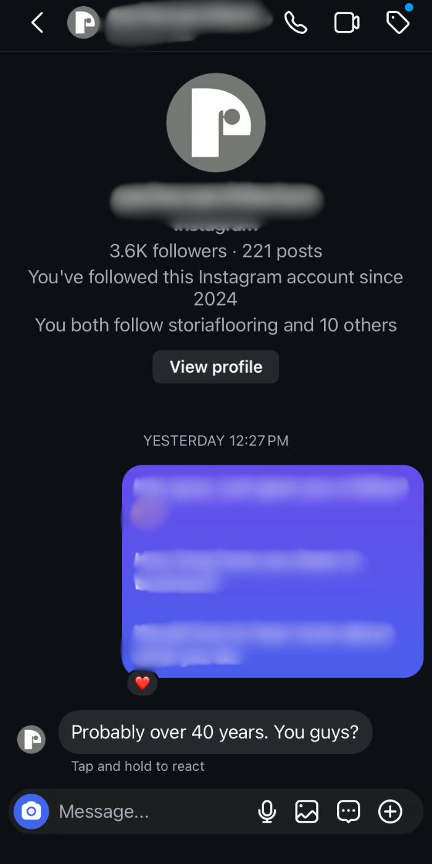Open the large profile picture
432x864 pixels.
pos(216,122)
